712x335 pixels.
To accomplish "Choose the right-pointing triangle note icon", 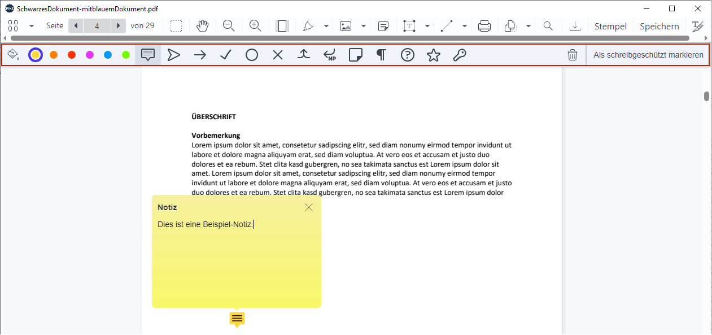I will point(174,55).
